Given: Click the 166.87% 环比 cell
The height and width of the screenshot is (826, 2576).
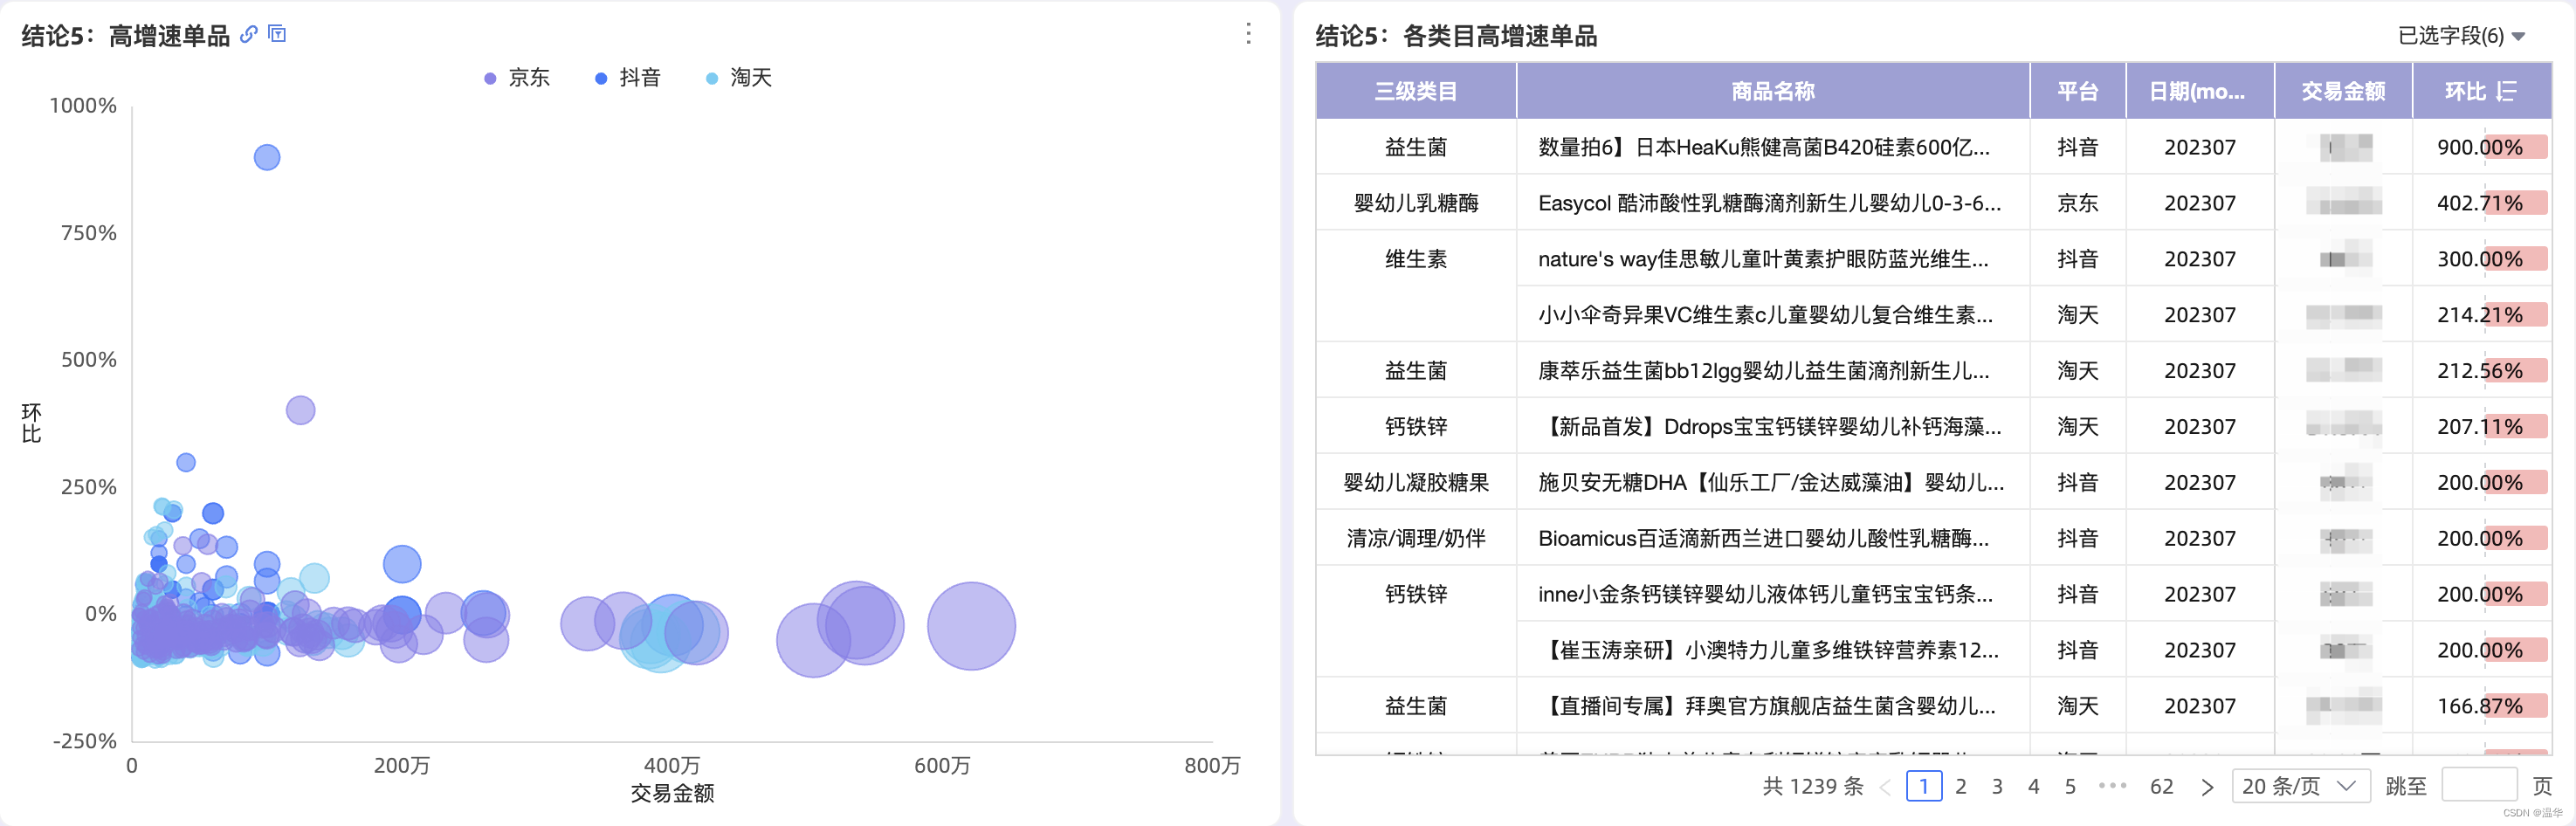Looking at the screenshot, I should 2480,706.
